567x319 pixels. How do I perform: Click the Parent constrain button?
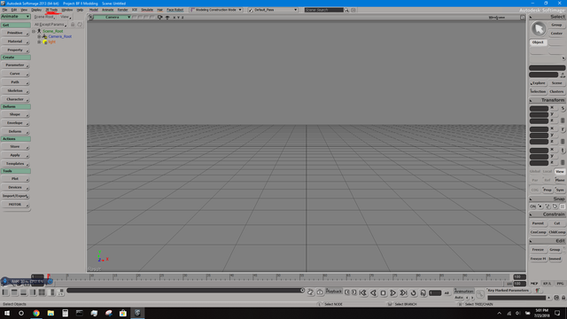click(x=538, y=223)
